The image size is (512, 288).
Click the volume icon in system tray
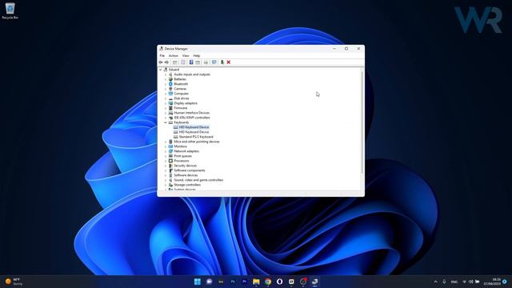[x=471, y=282]
